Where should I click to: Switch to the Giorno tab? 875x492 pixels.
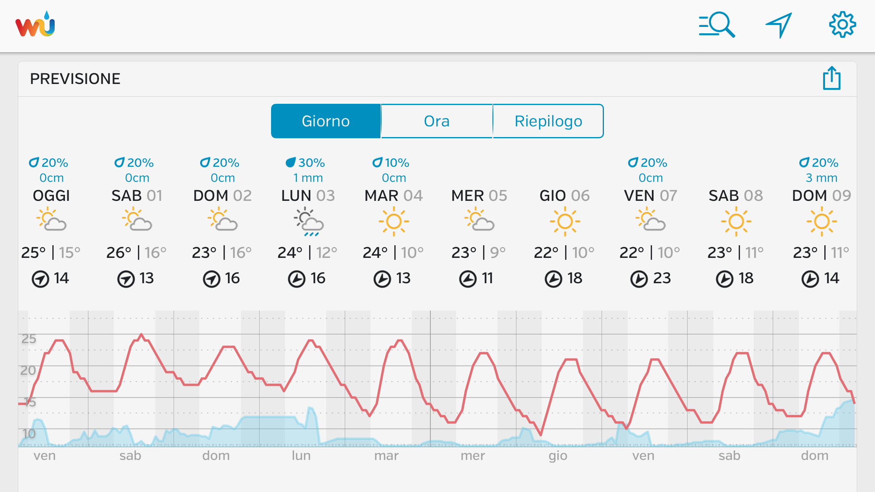click(x=326, y=121)
